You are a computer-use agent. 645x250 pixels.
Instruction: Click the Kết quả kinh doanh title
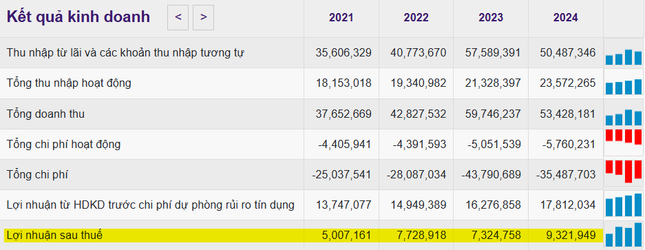click(78, 17)
